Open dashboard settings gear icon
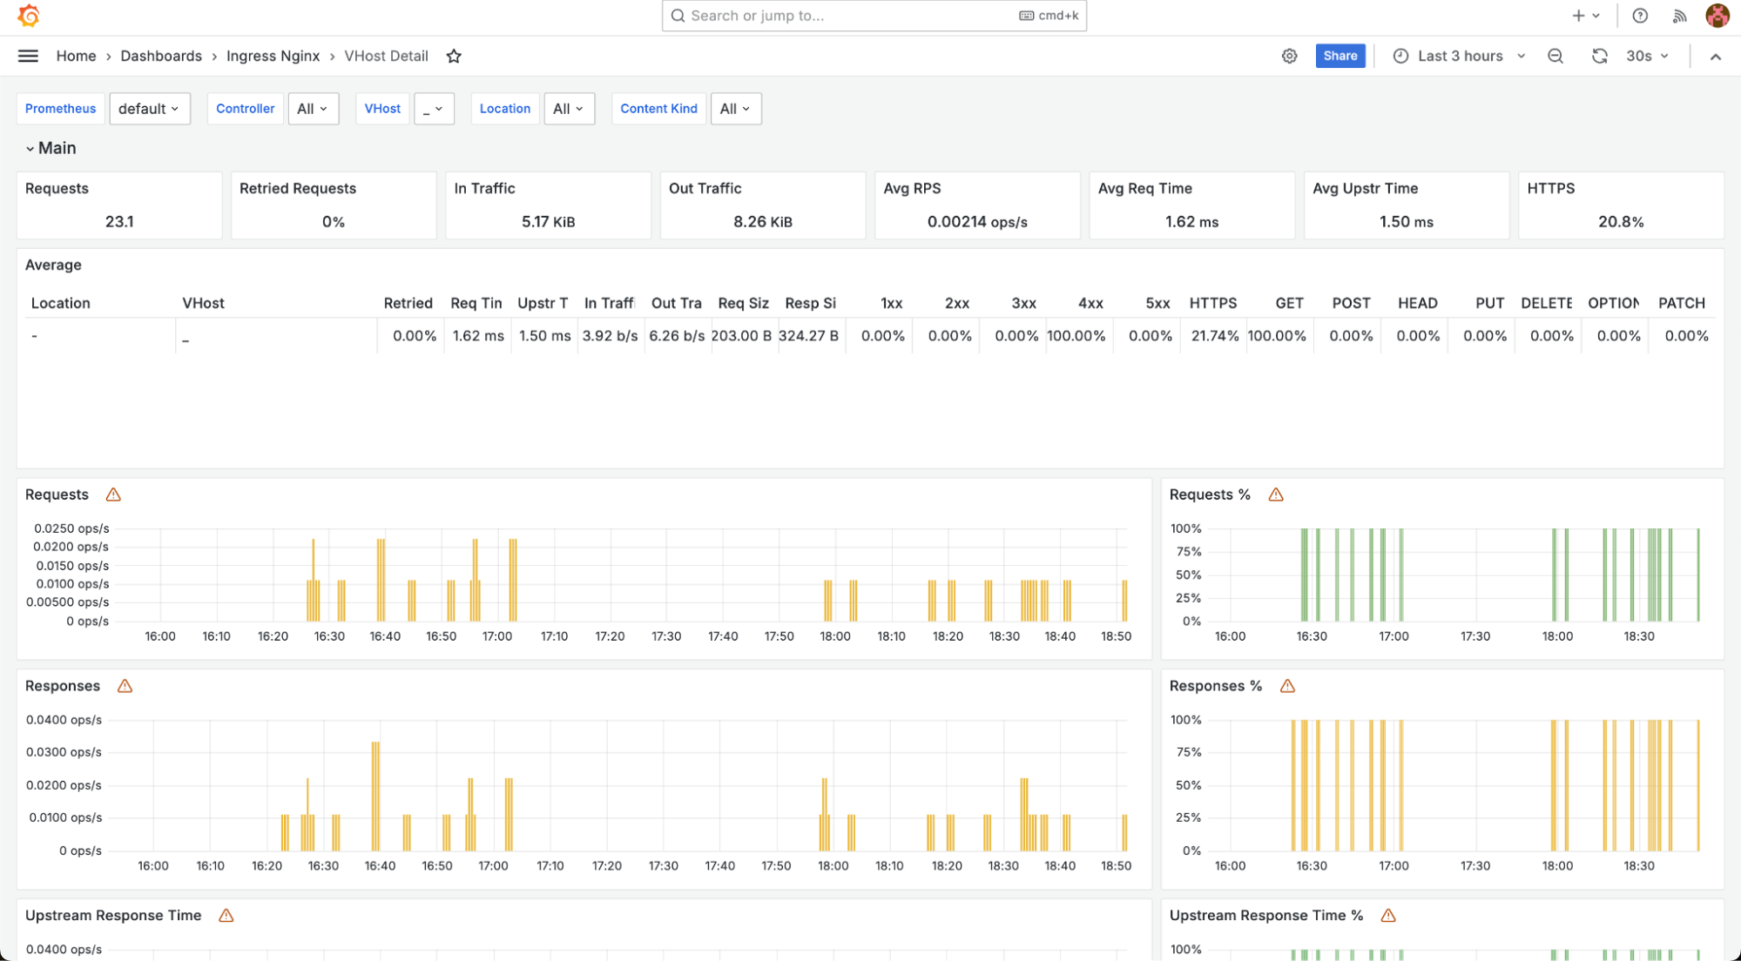Viewport: 1741px width, 961px height. (x=1289, y=56)
